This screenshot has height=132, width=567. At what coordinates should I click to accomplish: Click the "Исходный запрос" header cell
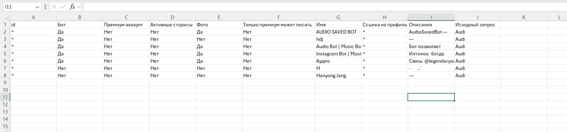pyautogui.click(x=477, y=25)
